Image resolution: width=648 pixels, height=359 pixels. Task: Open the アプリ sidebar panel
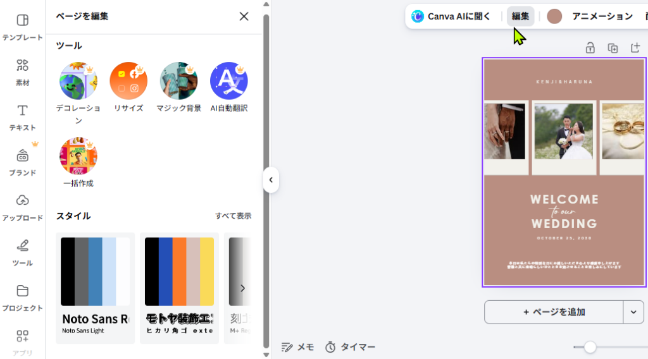tap(22, 342)
